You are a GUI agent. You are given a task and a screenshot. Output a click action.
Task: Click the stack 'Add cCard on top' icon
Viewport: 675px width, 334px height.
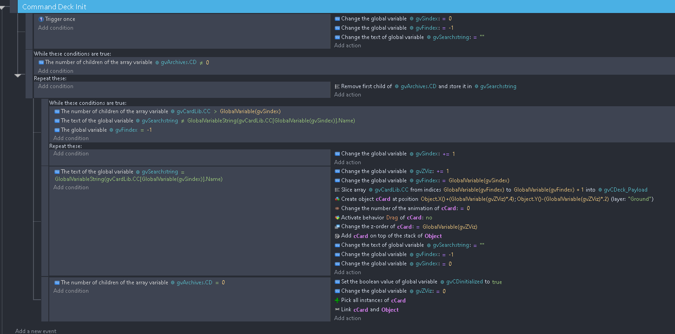coord(337,236)
